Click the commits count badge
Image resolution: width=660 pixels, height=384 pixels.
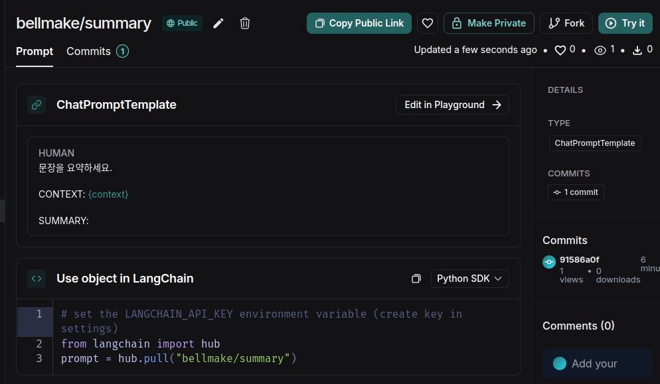coord(122,51)
